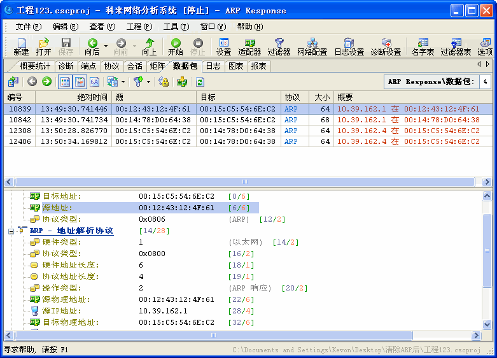The height and width of the screenshot is (358, 497).
Task: Toggle packet decode view button
Action: pos(80,82)
